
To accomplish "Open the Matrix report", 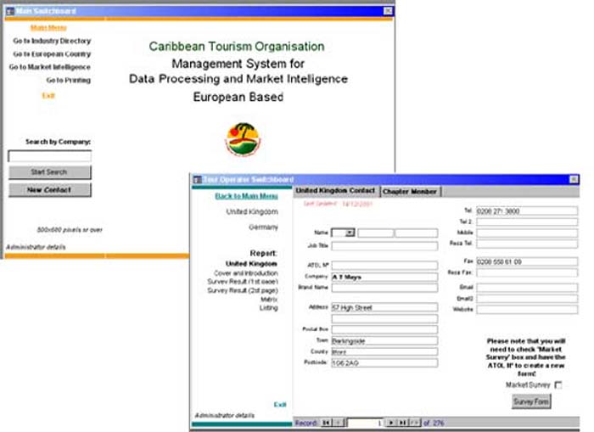I will [269, 300].
